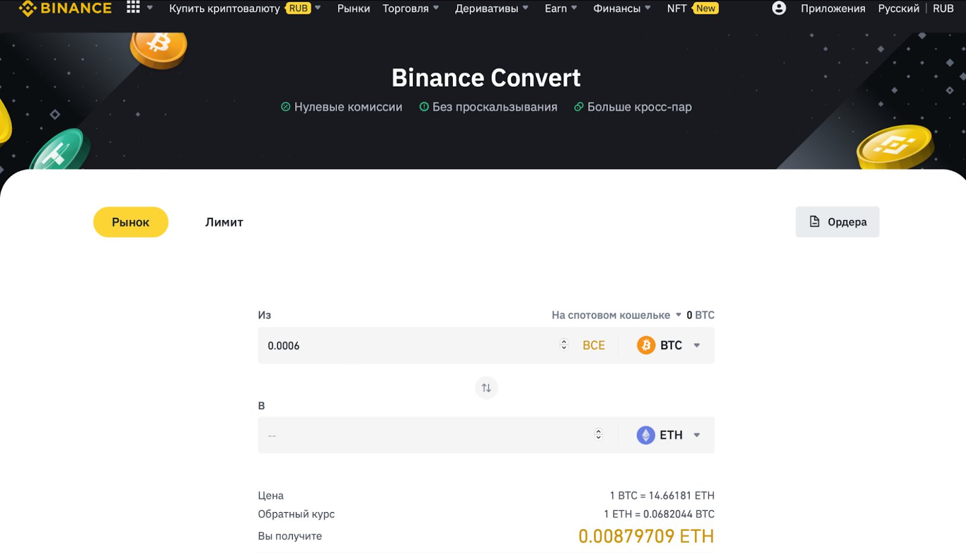Click the user account profile icon
Image resolution: width=966 pixels, height=553 pixels.
click(778, 8)
